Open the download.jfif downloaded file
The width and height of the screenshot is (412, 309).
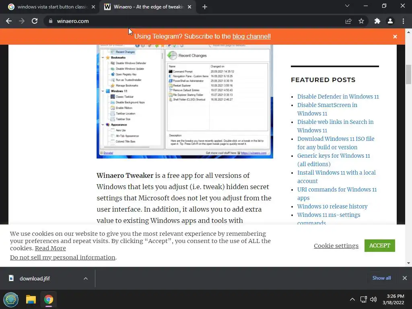tap(35, 278)
